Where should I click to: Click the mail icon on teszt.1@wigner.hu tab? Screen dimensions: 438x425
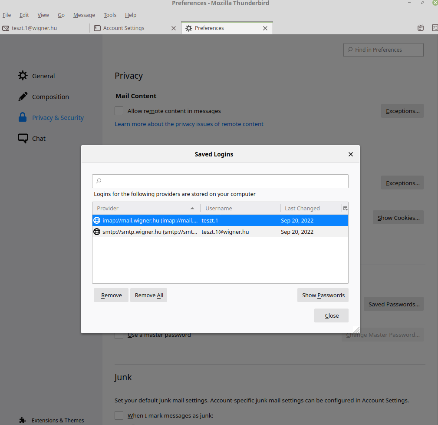pos(6,28)
